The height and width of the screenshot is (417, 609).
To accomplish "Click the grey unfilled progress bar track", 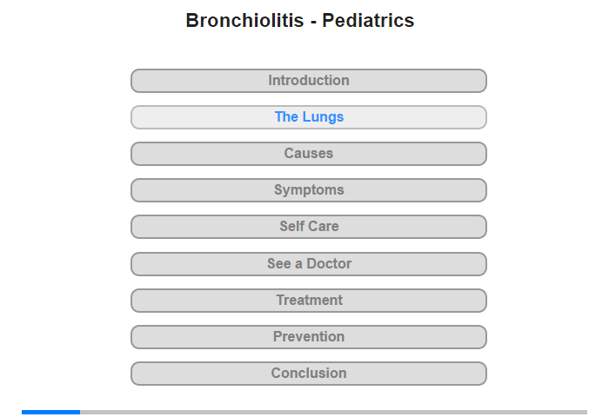I will point(333,412).
